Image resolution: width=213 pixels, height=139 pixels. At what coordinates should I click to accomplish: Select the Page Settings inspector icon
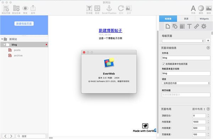coord(168,26)
